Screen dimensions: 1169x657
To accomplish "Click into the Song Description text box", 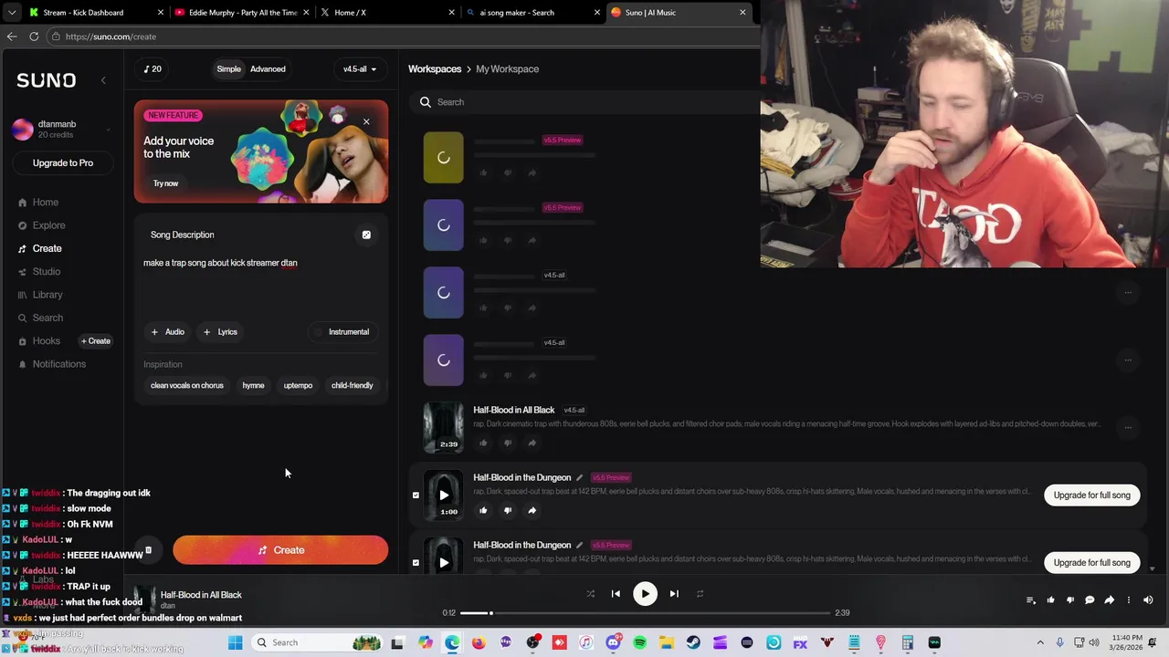I will tap(261, 283).
